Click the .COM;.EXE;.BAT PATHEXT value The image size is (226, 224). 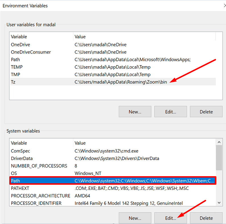tap(132, 188)
